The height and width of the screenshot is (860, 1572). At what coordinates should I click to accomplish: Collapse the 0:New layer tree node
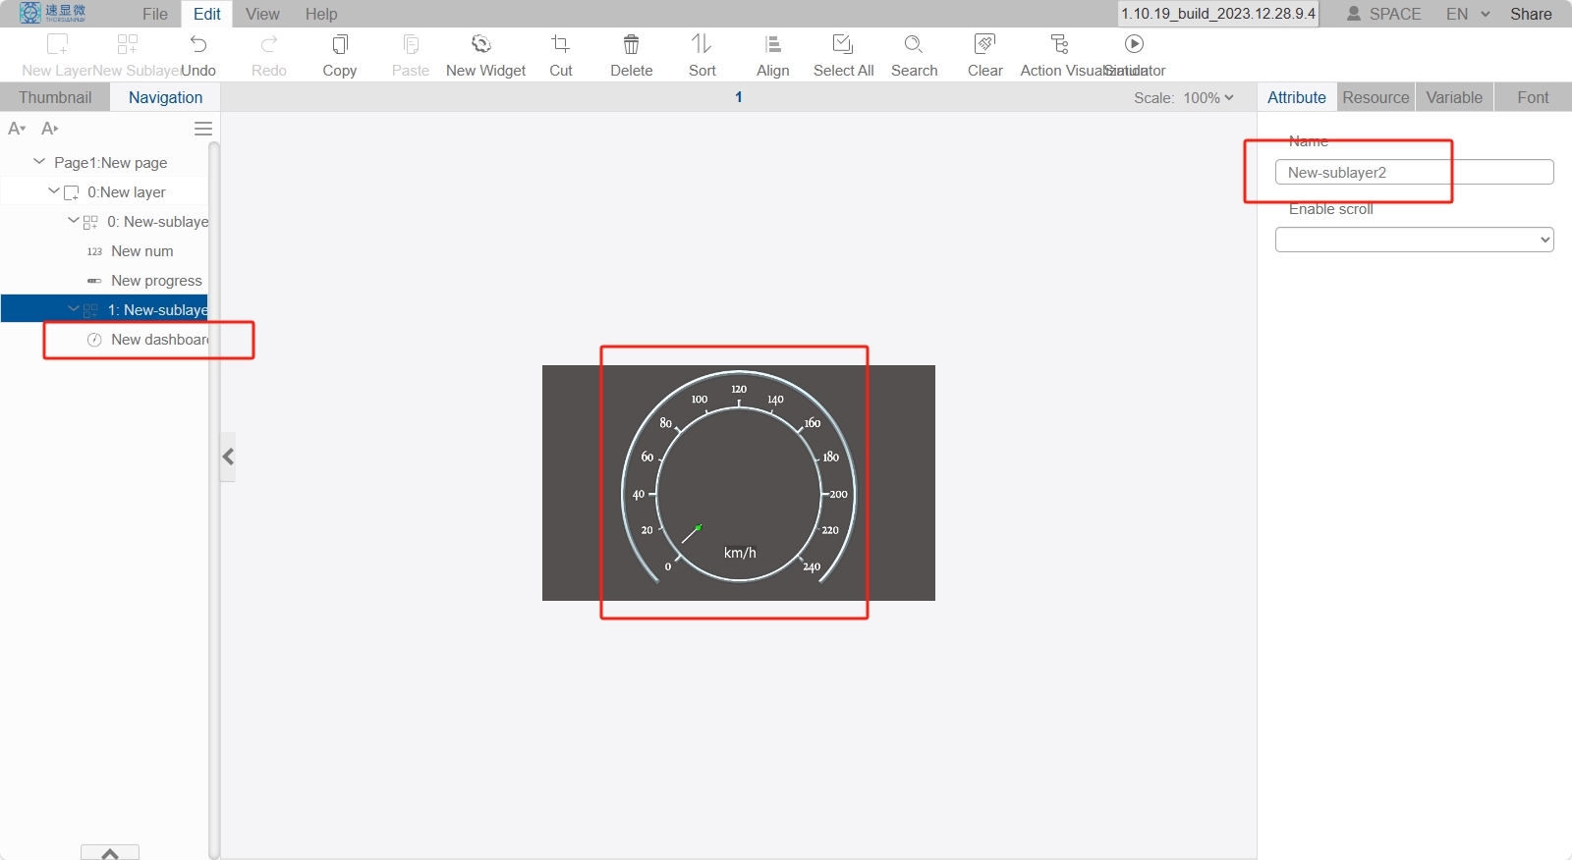pos(54,191)
